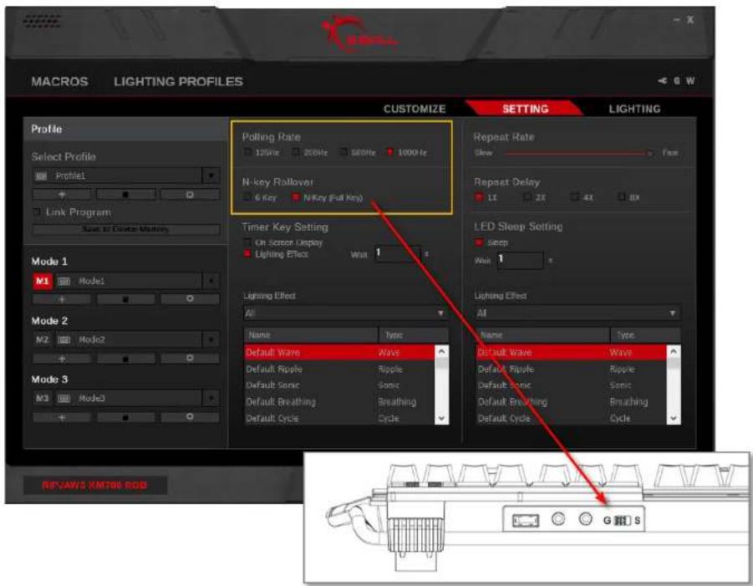Select the 250Hz polling rate
Viewport: 753px width, 586px height.
(296, 152)
